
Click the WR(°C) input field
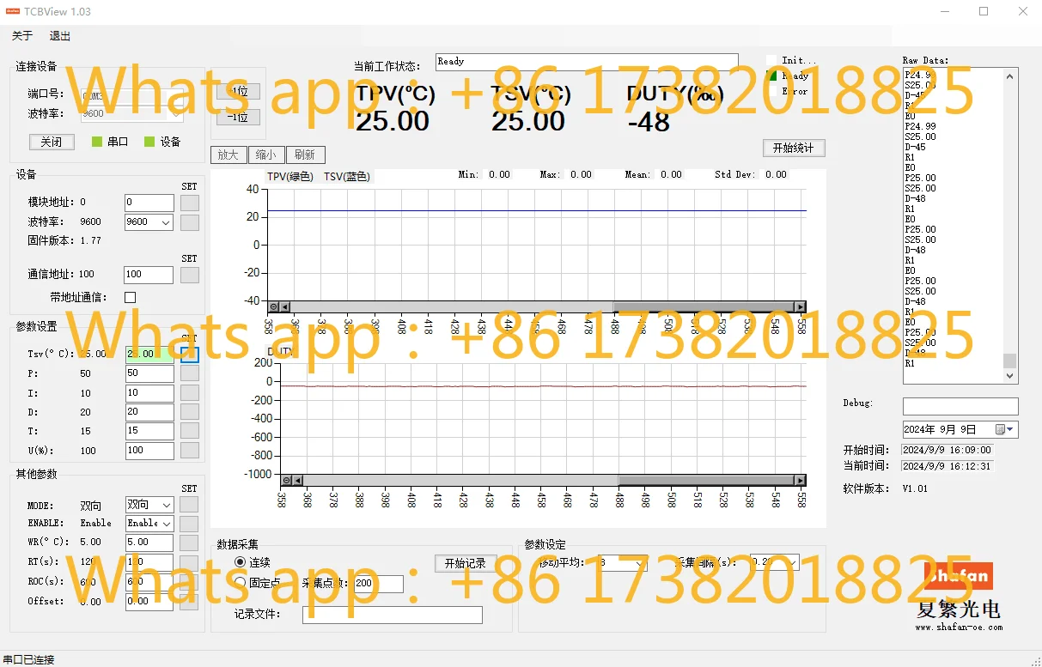[x=149, y=543]
